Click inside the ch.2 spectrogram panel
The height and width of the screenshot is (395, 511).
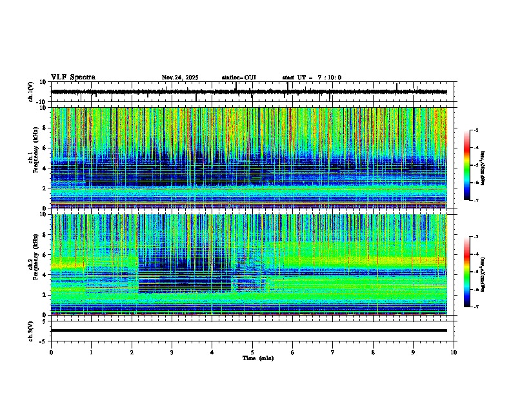(x=249, y=265)
